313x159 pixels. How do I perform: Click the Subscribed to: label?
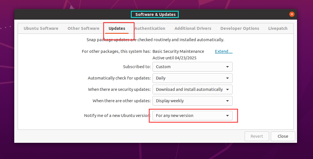[137, 67]
